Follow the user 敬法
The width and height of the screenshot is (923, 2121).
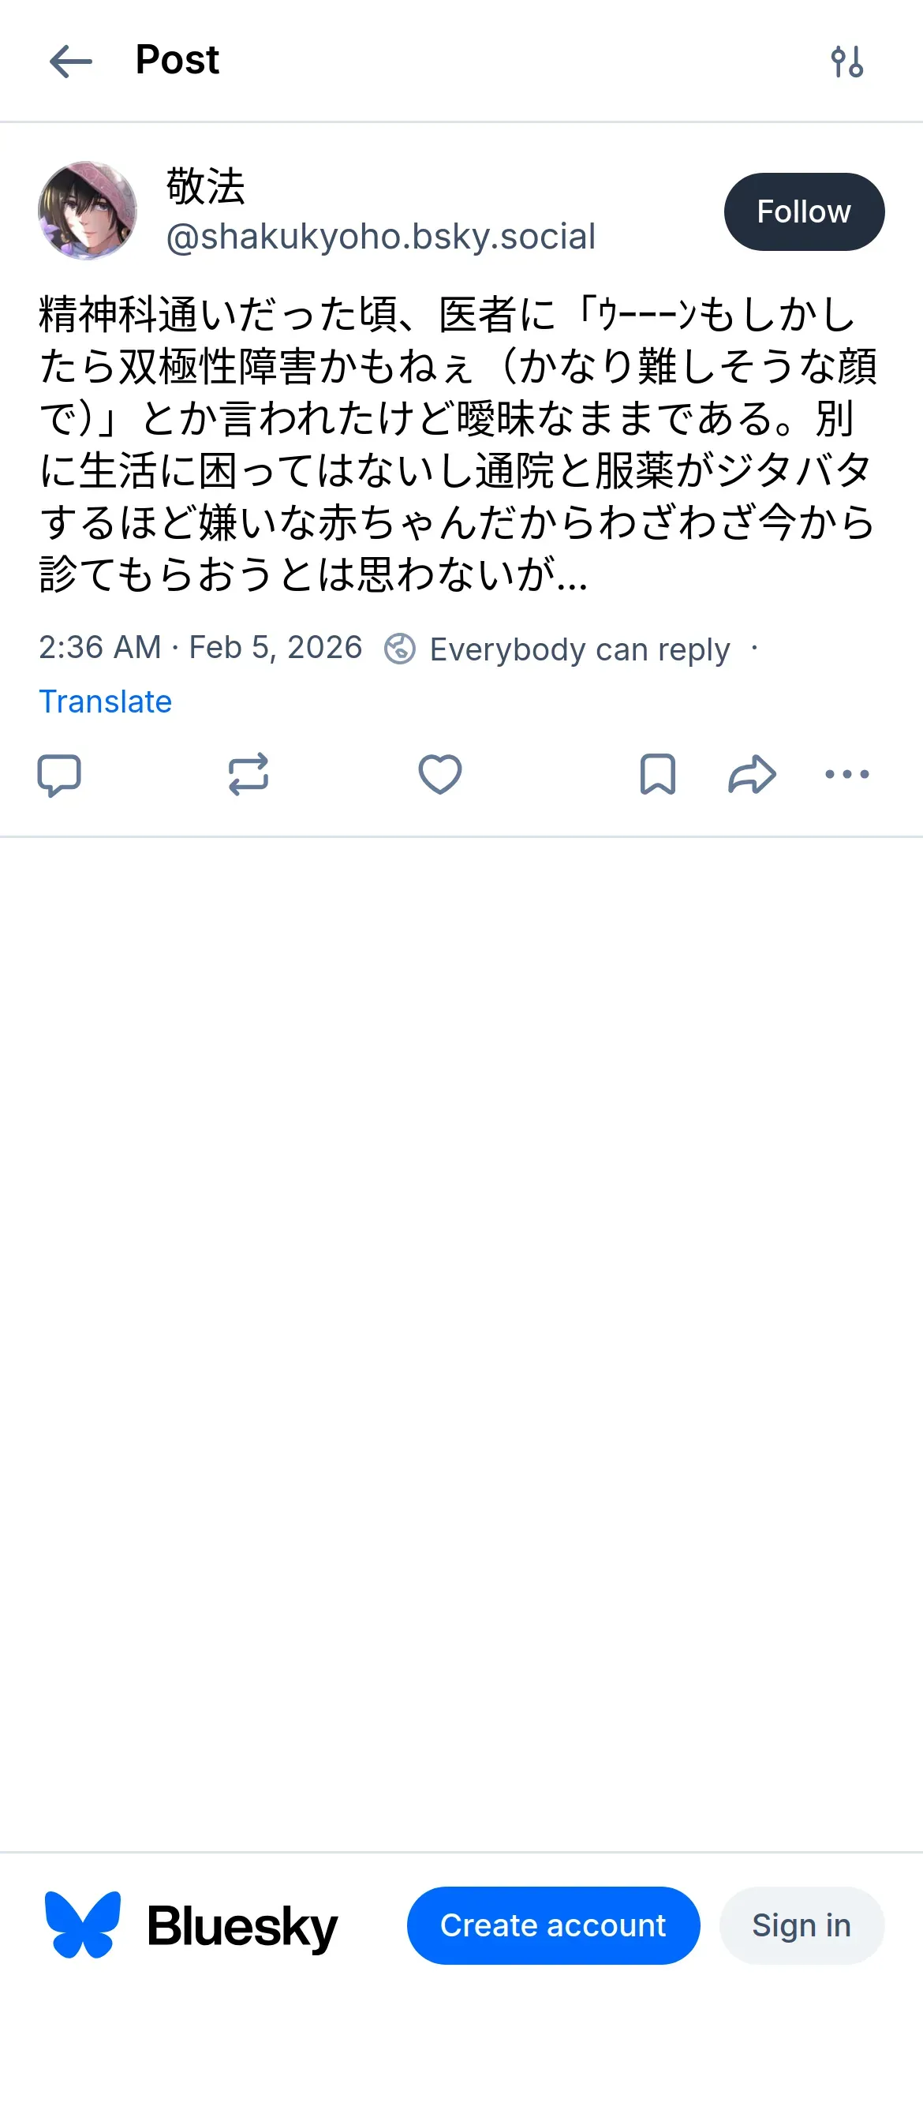pos(804,211)
